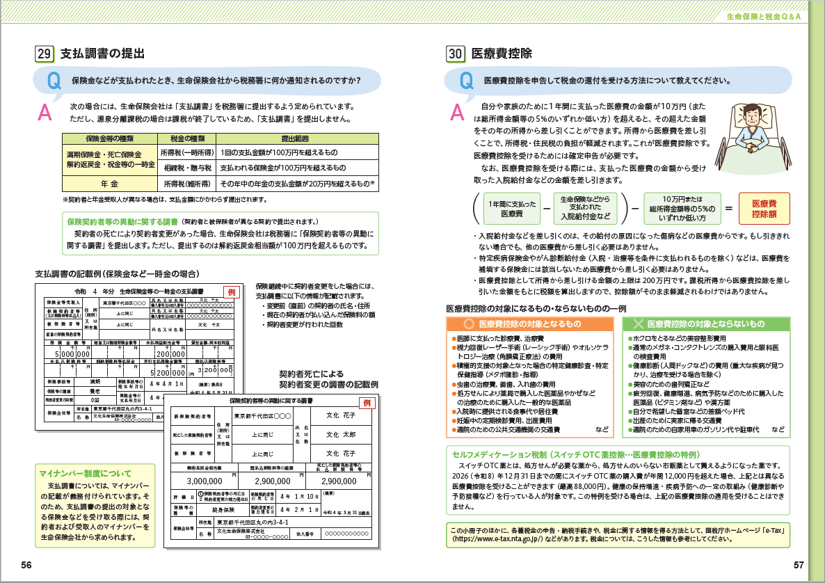Click the item 自分で希望した個室などの差額ベッド代
This screenshot has height=583, width=825.
point(686,411)
